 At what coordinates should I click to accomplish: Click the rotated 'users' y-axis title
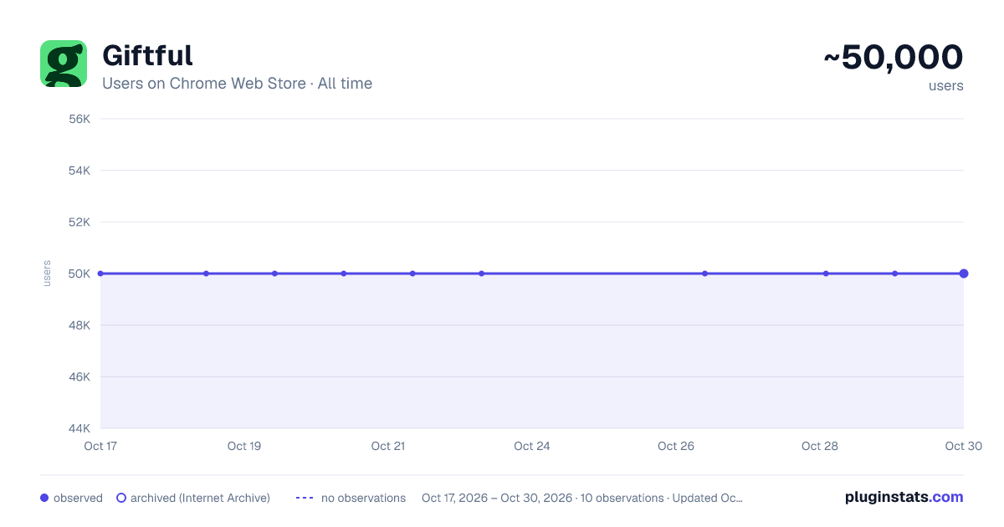tap(47, 274)
